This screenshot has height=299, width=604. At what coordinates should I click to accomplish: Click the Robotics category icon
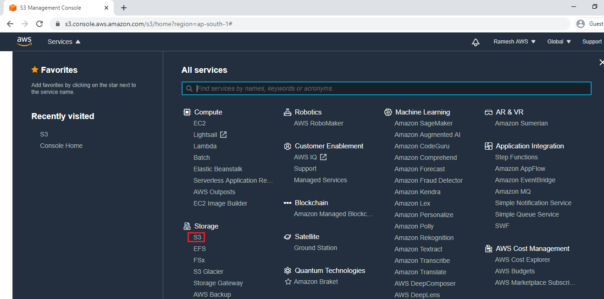click(288, 112)
